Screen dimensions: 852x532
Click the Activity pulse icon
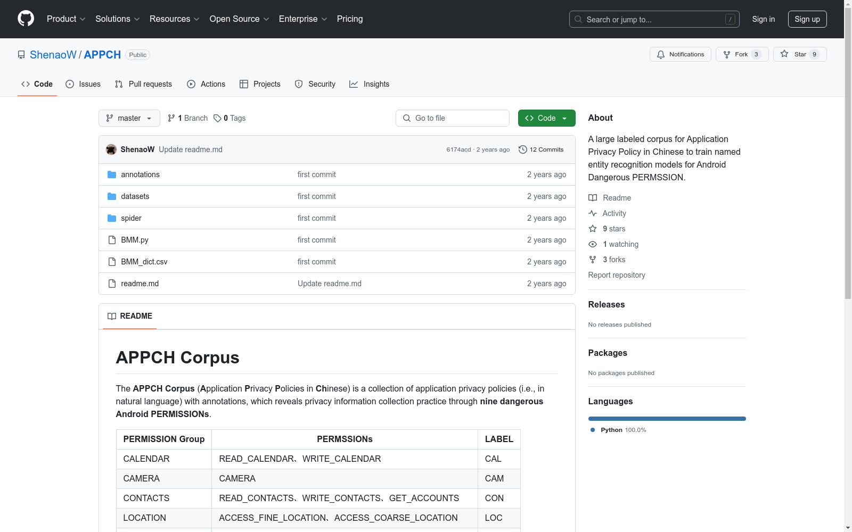click(593, 213)
